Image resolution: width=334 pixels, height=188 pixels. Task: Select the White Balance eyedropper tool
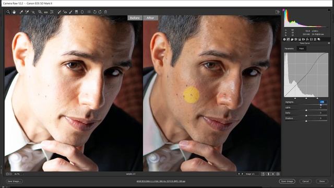[x=21, y=12]
